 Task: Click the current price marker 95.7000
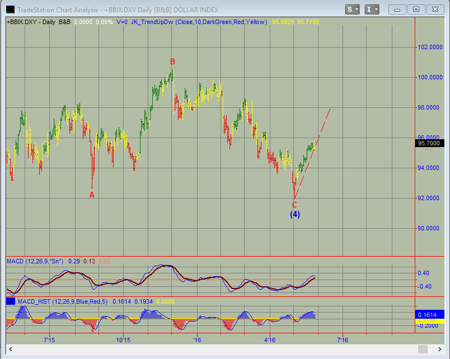(429, 143)
